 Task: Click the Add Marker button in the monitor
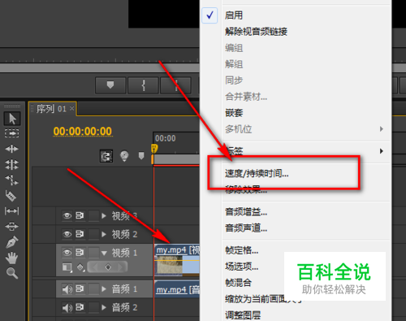point(110,85)
